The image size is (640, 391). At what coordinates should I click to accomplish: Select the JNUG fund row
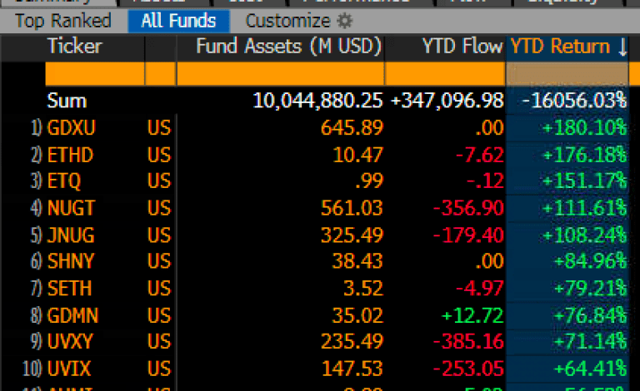click(72, 235)
